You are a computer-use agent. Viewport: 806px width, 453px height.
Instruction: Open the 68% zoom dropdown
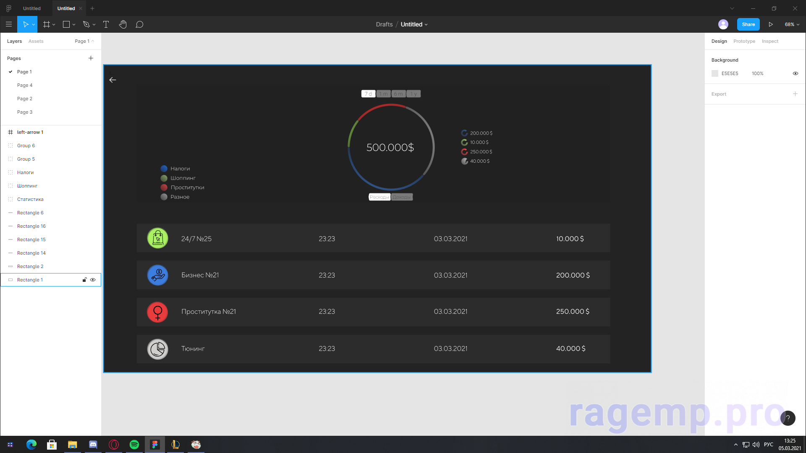[x=792, y=24]
